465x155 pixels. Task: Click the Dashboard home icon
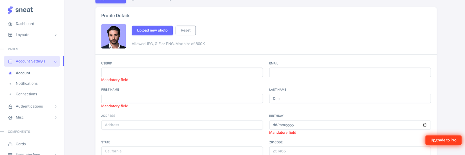(10, 24)
